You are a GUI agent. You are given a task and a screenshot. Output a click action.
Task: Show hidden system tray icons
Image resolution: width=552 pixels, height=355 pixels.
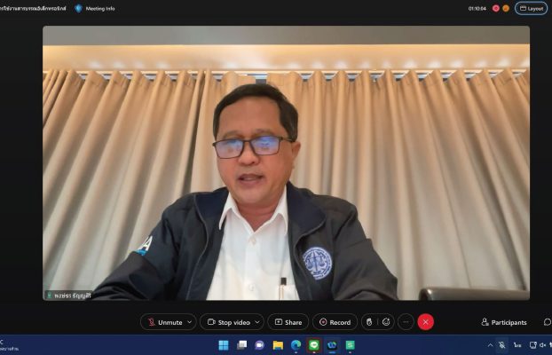coord(490,345)
